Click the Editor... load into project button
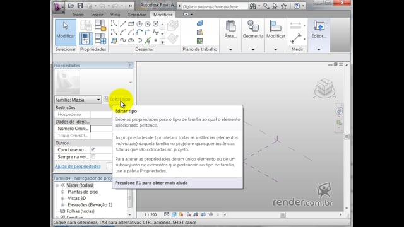The height and width of the screenshot is (227, 404). tap(319, 30)
